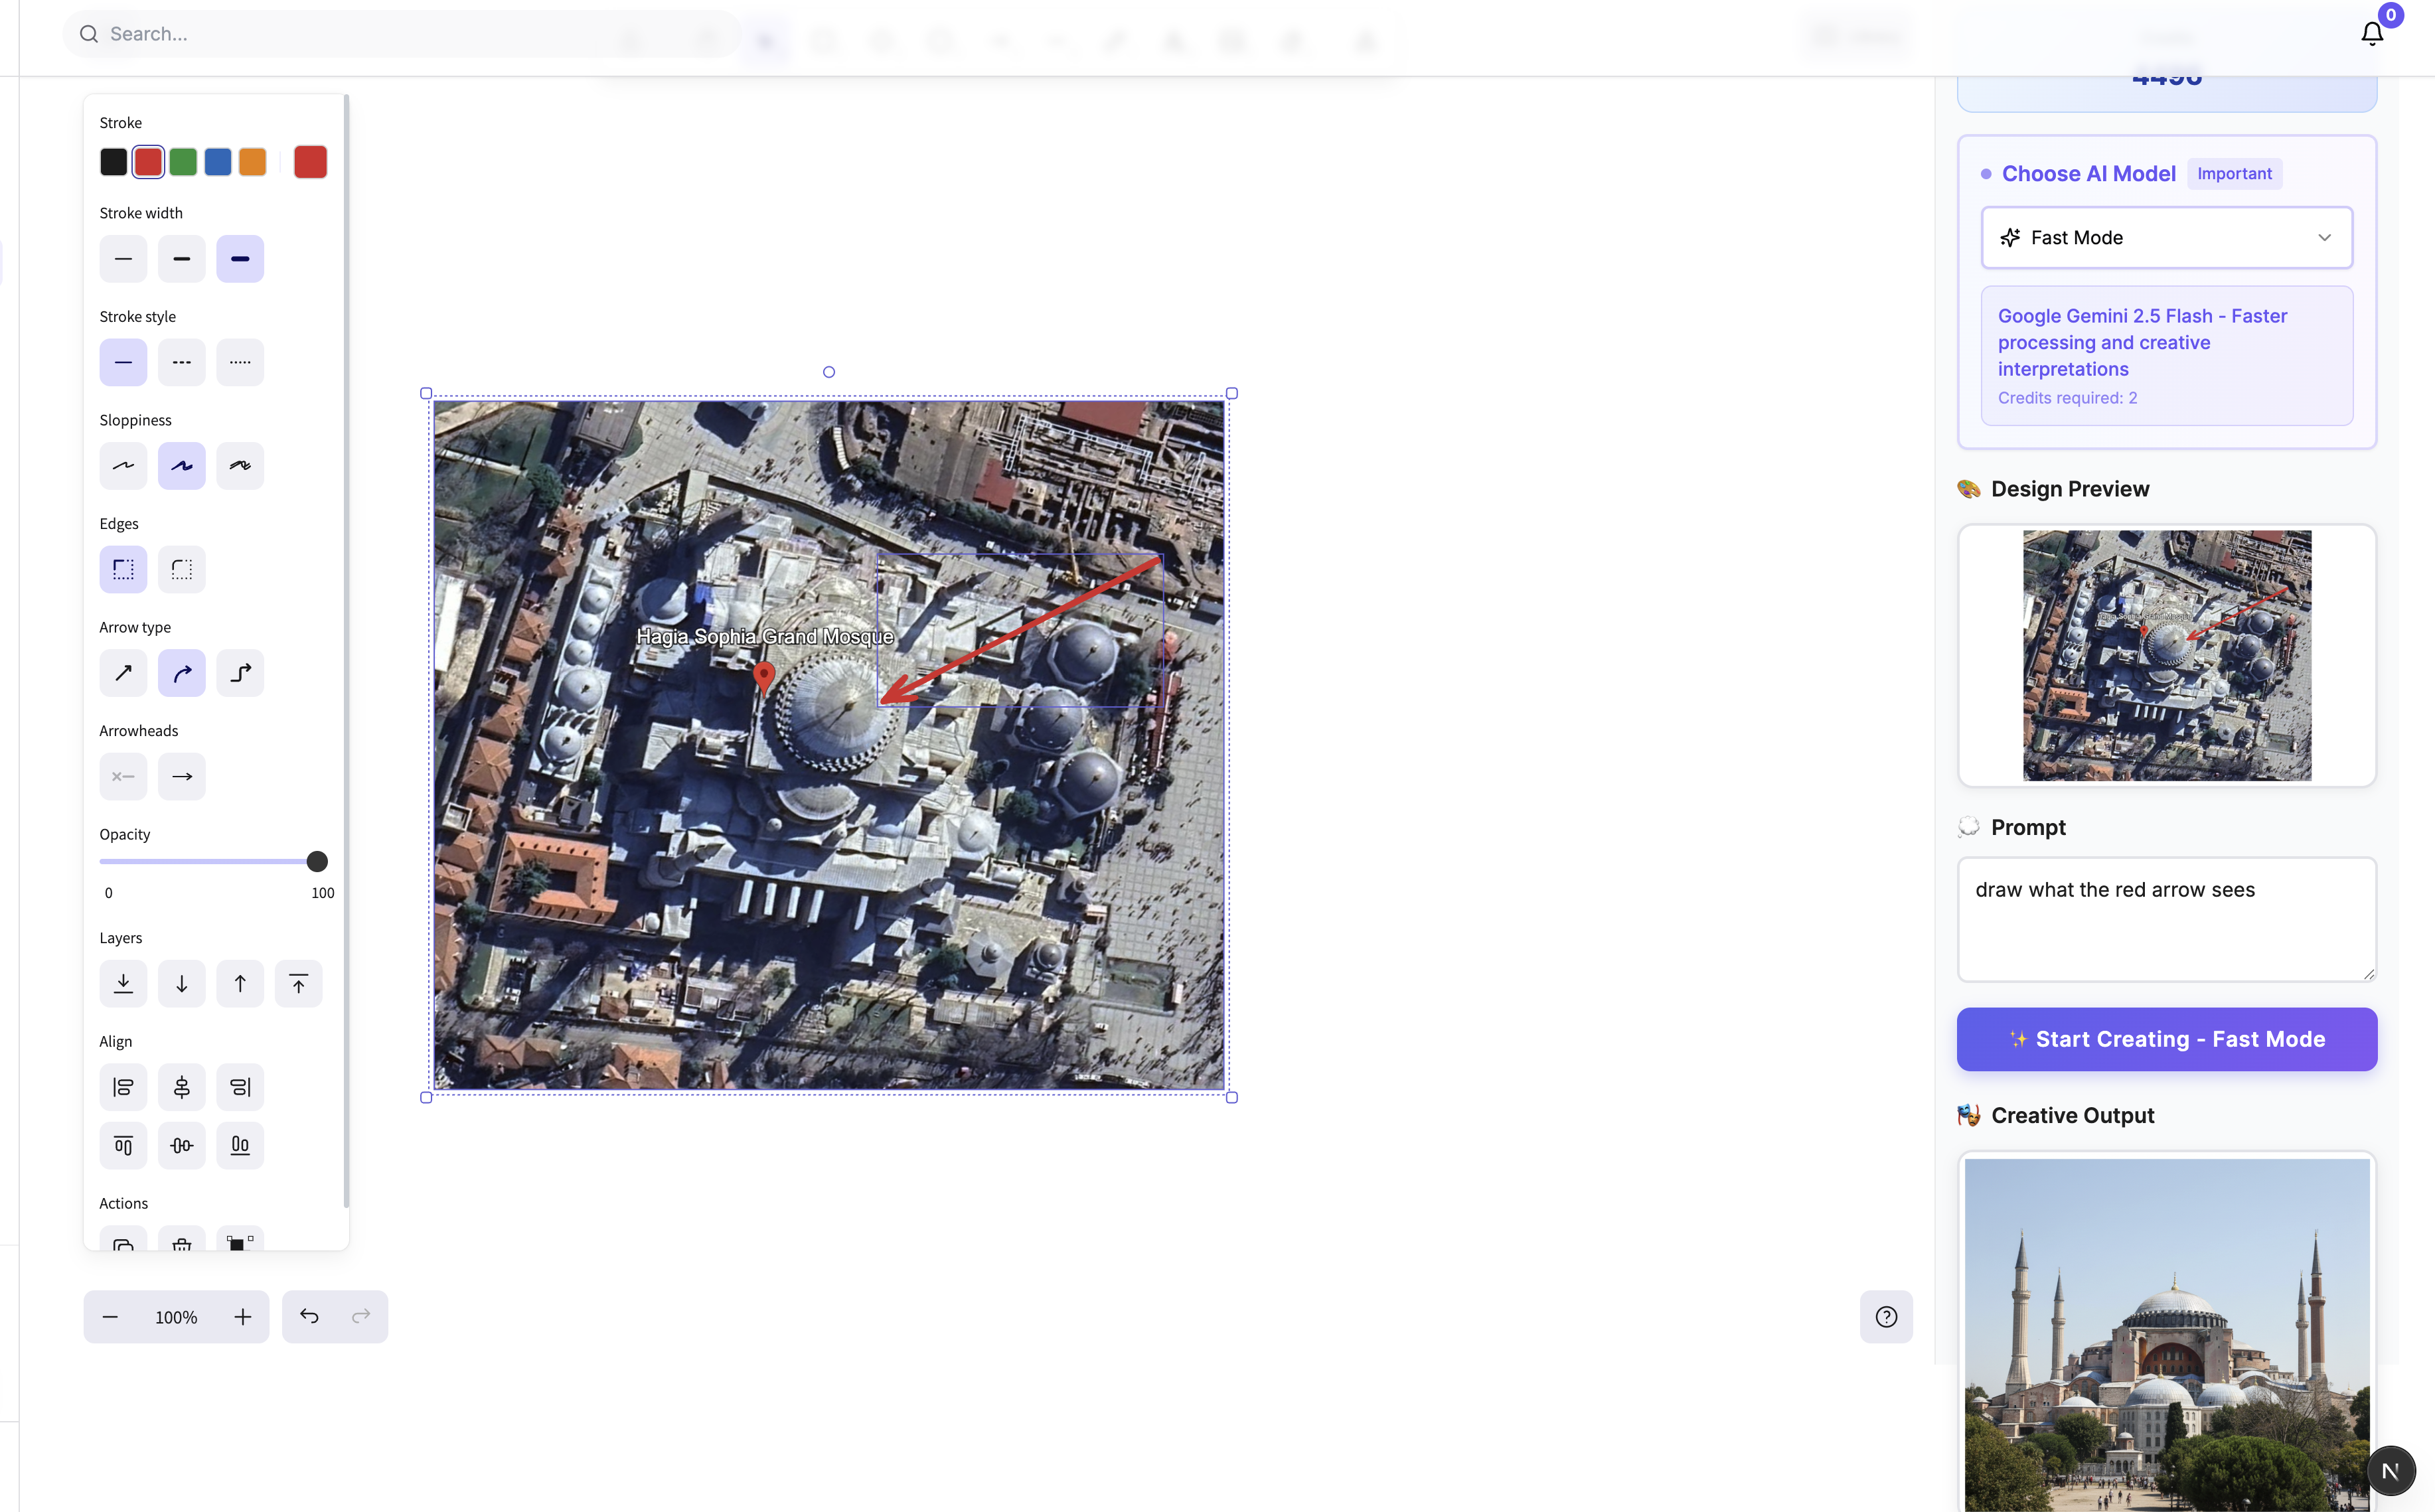
Task: Send selected element backward
Action: coord(181,984)
